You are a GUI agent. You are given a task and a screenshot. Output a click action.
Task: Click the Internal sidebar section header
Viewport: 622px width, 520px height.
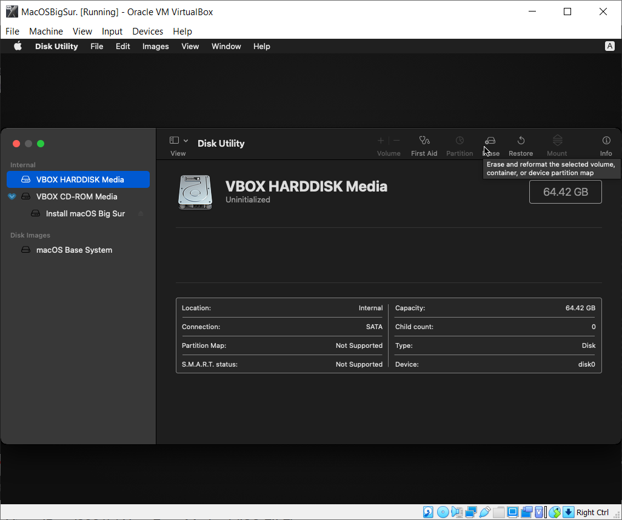coord(22,165)
